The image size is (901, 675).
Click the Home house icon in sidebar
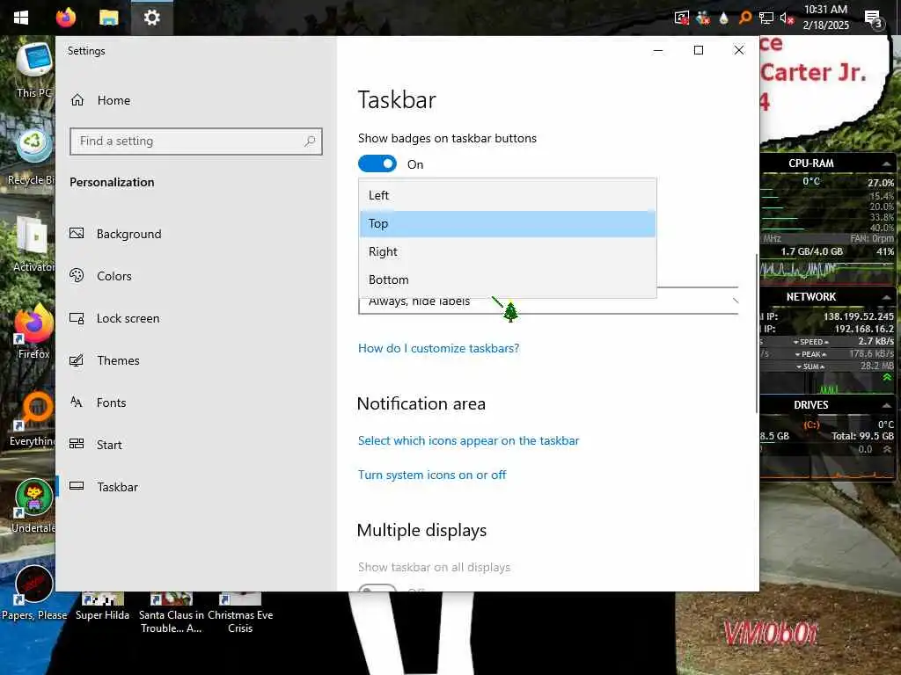click(77, 100)
